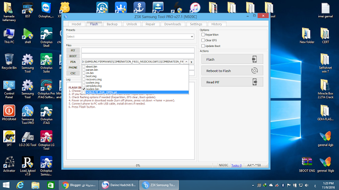Image resolution: width=339 pixels, height=190 pixels.
Task: Open Internet Explorer from the taskbar
Action: point(20,185)
